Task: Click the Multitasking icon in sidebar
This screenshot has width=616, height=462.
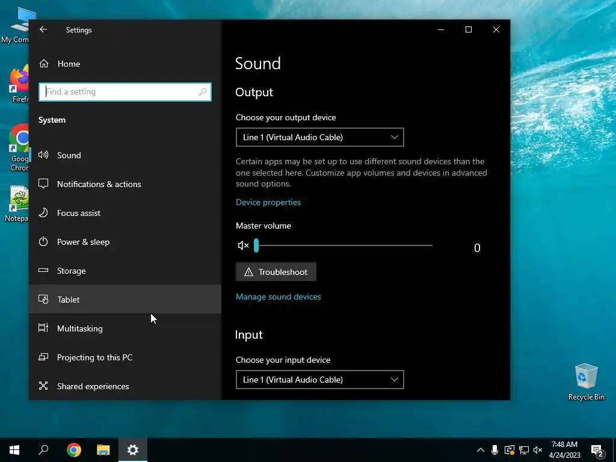Action: pyautogui.click(x=43, y=328)
